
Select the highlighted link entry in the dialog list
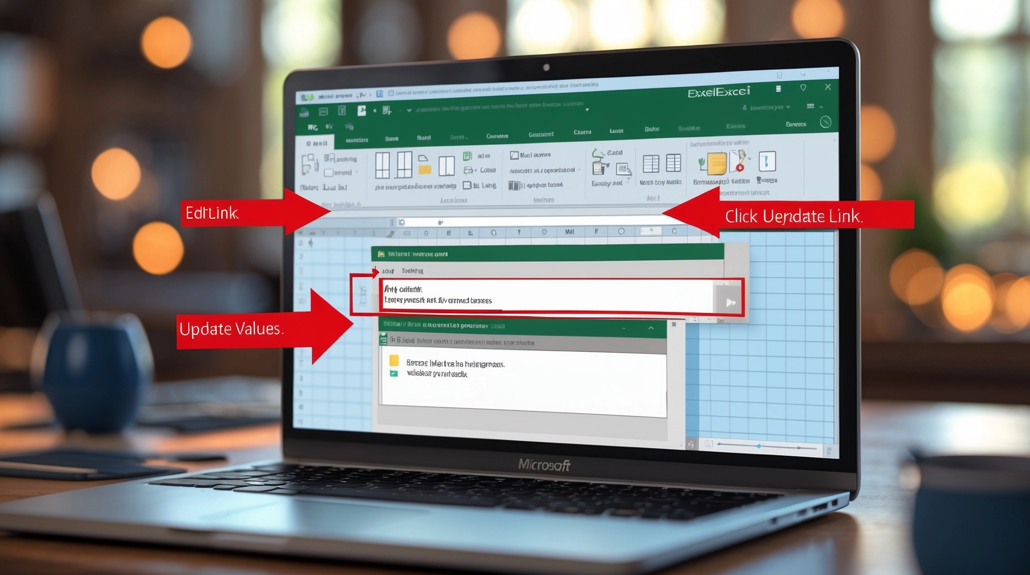tap(548, 295)
